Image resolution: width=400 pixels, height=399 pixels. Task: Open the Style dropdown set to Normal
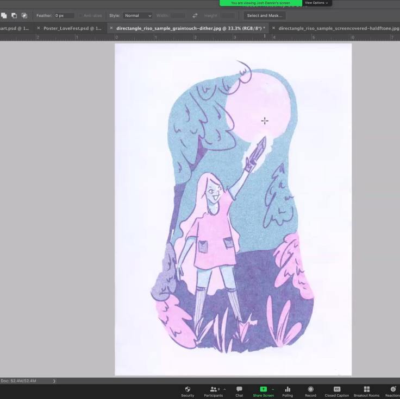[137, 16]
